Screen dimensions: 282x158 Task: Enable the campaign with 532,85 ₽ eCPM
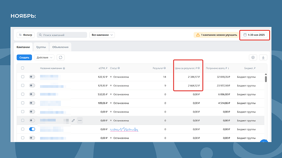click(x=32, y=94)
